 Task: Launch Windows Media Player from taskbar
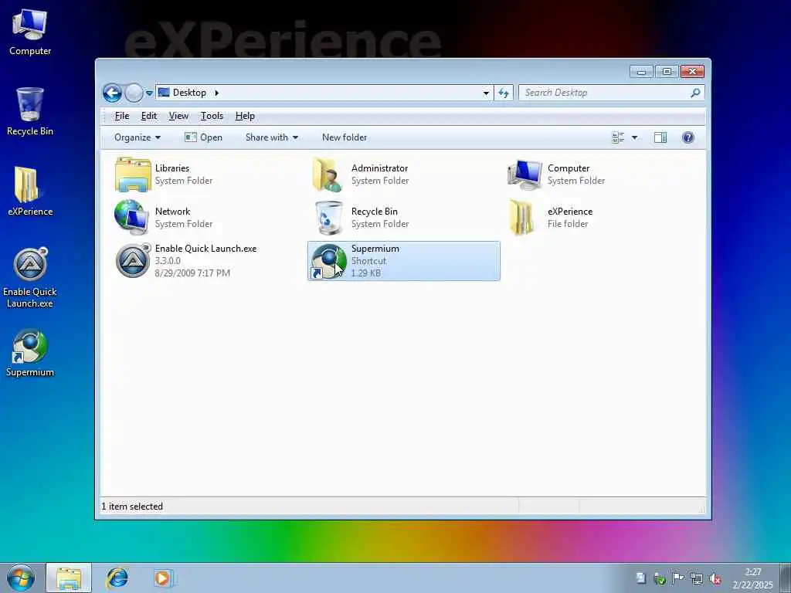coord(164,578)
